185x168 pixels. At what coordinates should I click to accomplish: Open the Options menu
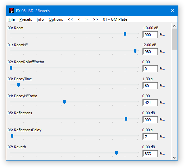click(x=56, y=19)
